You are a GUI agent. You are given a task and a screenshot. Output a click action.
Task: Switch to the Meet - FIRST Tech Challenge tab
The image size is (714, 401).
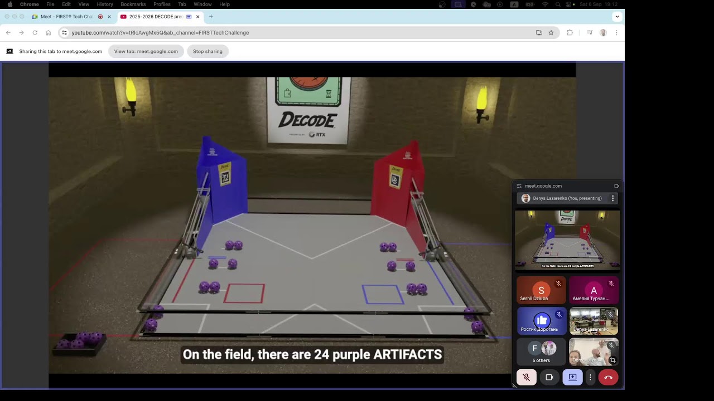72,17
